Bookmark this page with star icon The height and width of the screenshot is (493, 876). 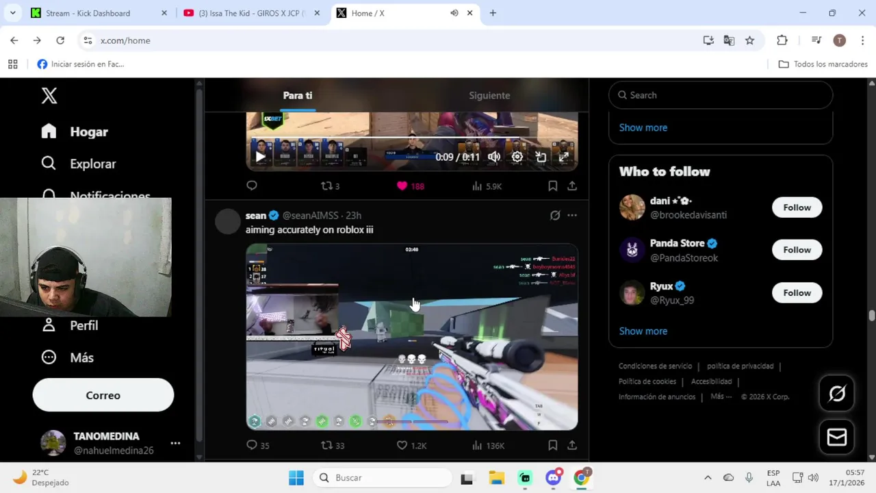click(x=750, y=40)
